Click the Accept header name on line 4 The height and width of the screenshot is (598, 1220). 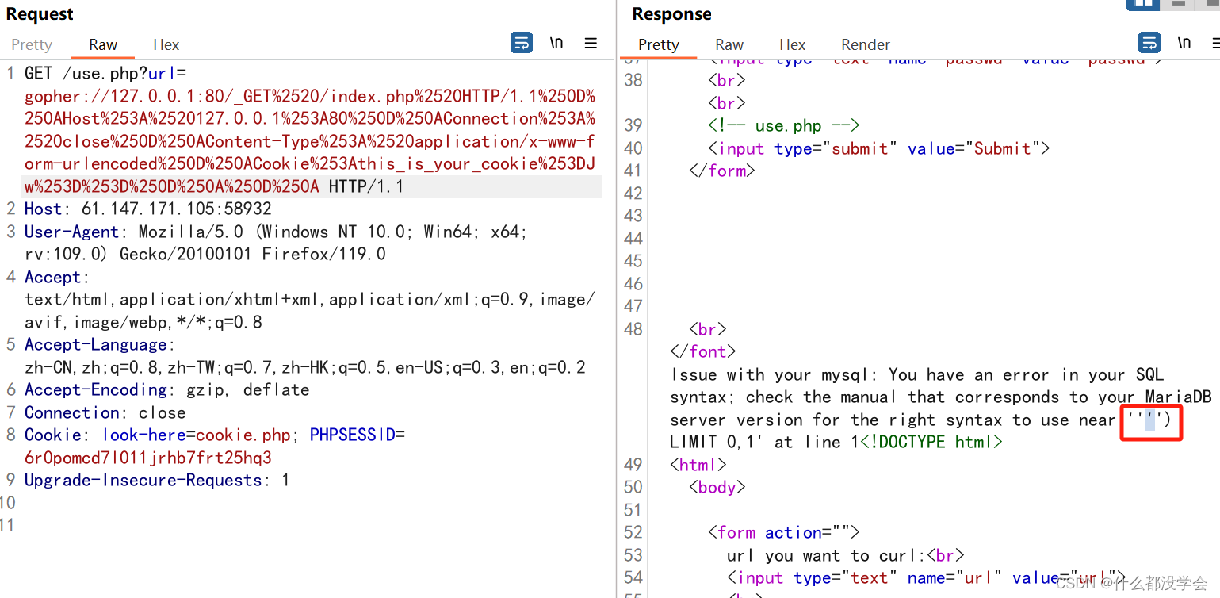click(53, 277)
